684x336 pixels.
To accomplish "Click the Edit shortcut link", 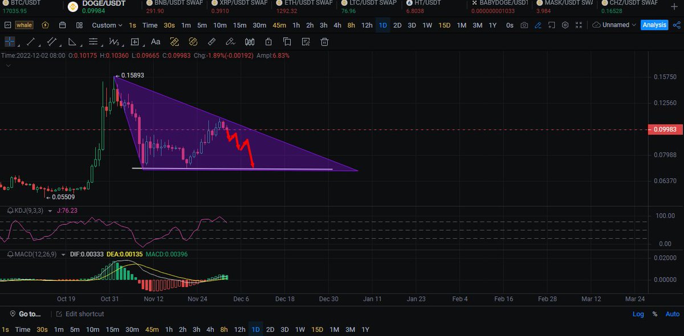I will click(80, 314).
